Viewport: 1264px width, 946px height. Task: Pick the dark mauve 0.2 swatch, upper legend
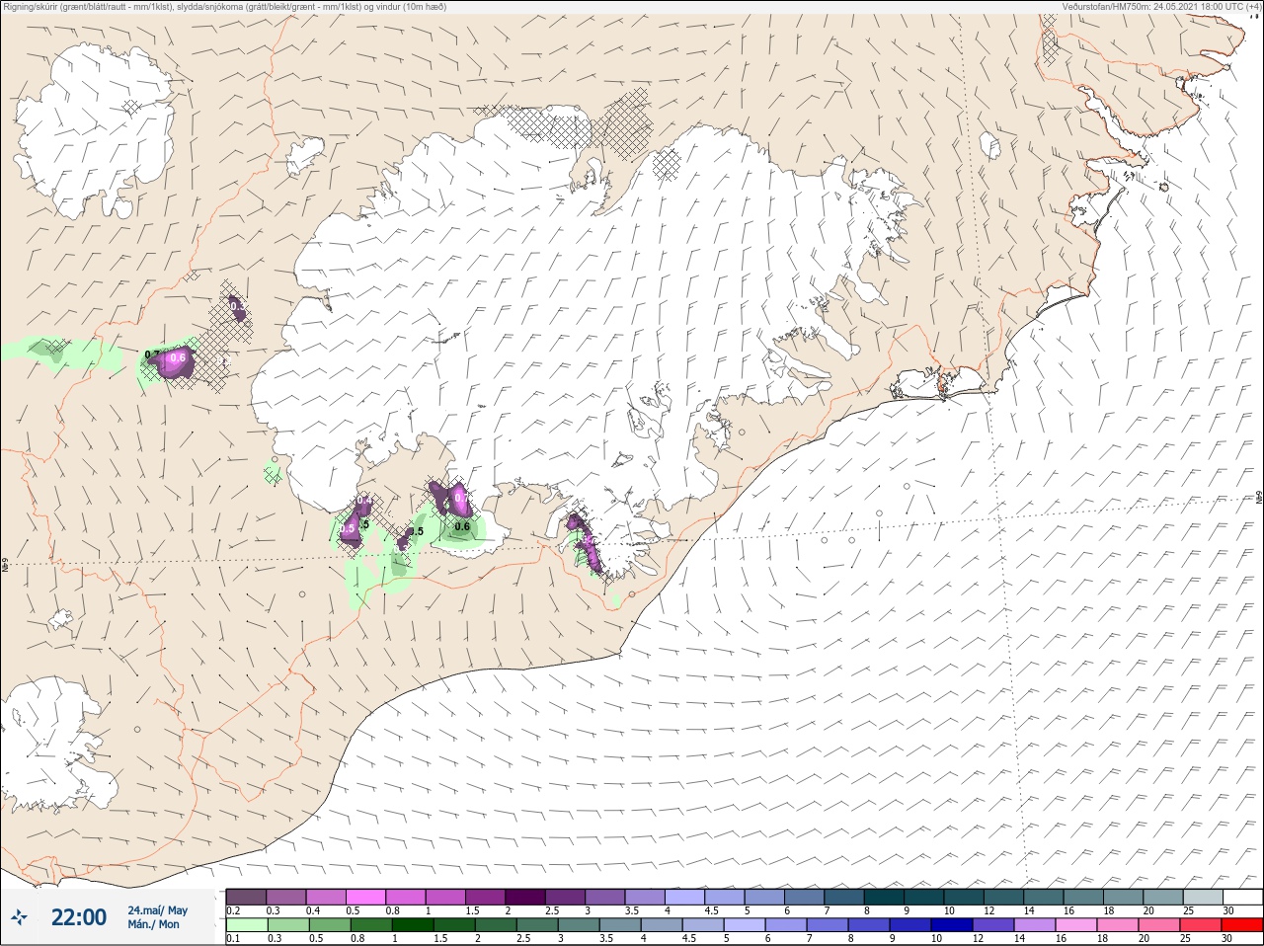246,897
